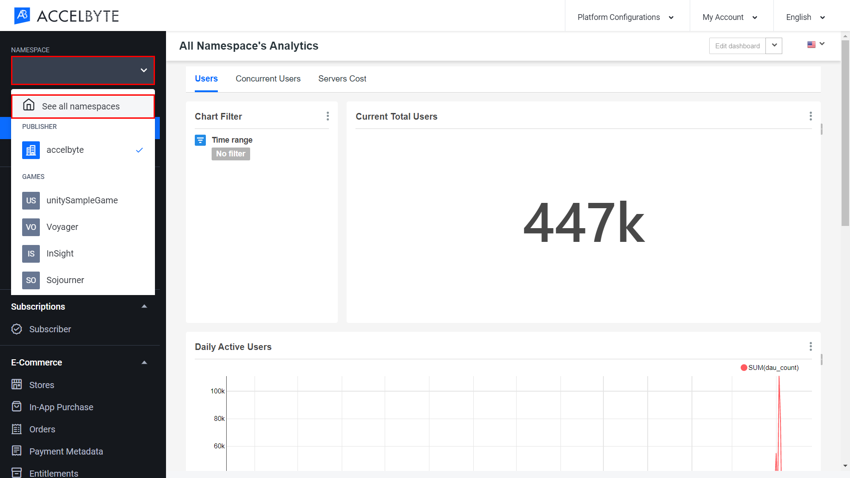Click the Entitlements icon
Image resolution: width=850 pixels, height=478 pixels.
[17, 473]
